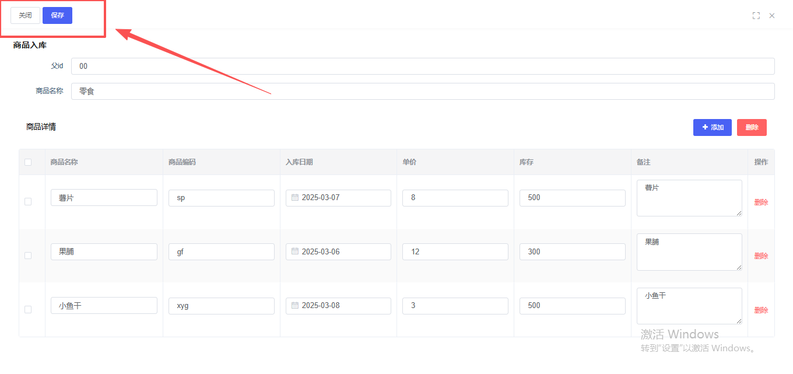793x374 pixels.
Task: Click the blue 添加 button
Action: click(712, 127)
